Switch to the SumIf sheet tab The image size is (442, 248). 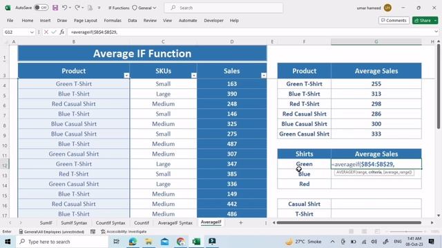tap(46, 223)
